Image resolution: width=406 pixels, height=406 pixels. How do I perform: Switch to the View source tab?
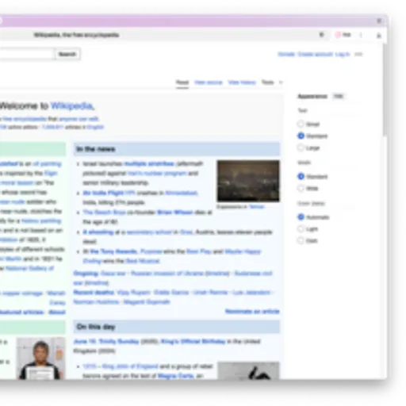(x=209, y=82)
